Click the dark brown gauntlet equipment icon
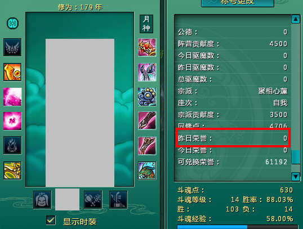Viewport: 303px width, 229px height. [147, 121]
